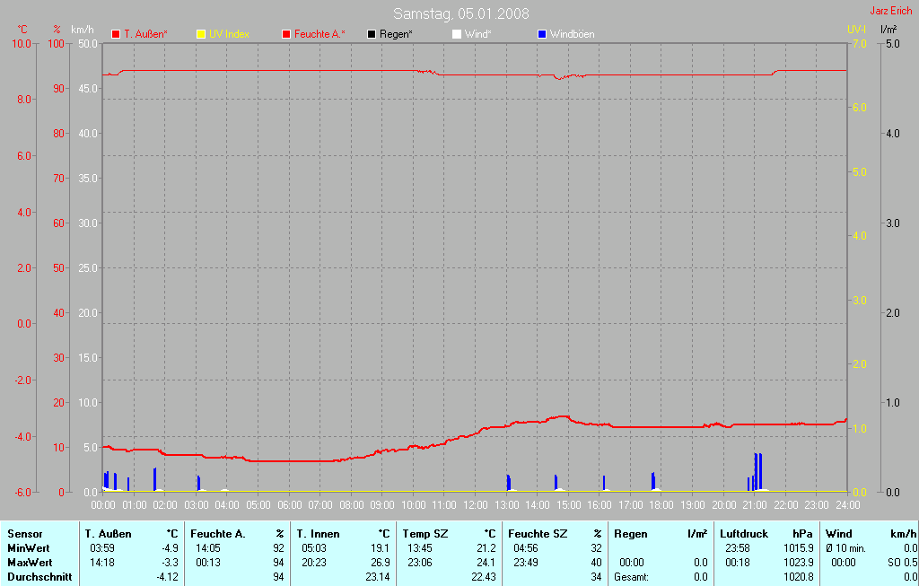919x586 pixels.
Task: Click the tallest blue wind gust bar near 21:00
Action: click(x=757, y=471)
